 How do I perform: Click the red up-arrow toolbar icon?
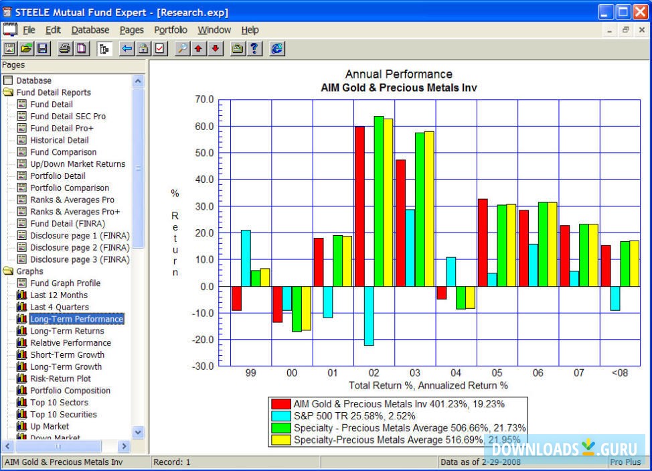[x=197, y=48]
